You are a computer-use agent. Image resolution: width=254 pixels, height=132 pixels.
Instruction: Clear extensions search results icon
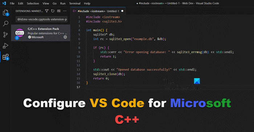pyautogui.click(x=59, y=11)
